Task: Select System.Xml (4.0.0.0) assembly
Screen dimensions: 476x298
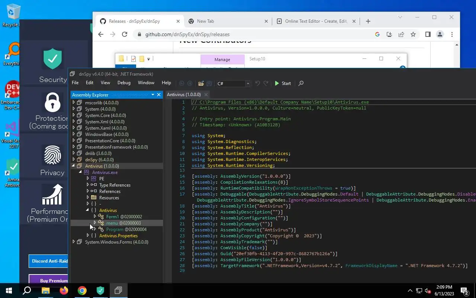Action: pos(104,122)
